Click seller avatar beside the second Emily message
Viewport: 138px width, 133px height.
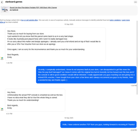pyautogui.click(x=2, y=109)
